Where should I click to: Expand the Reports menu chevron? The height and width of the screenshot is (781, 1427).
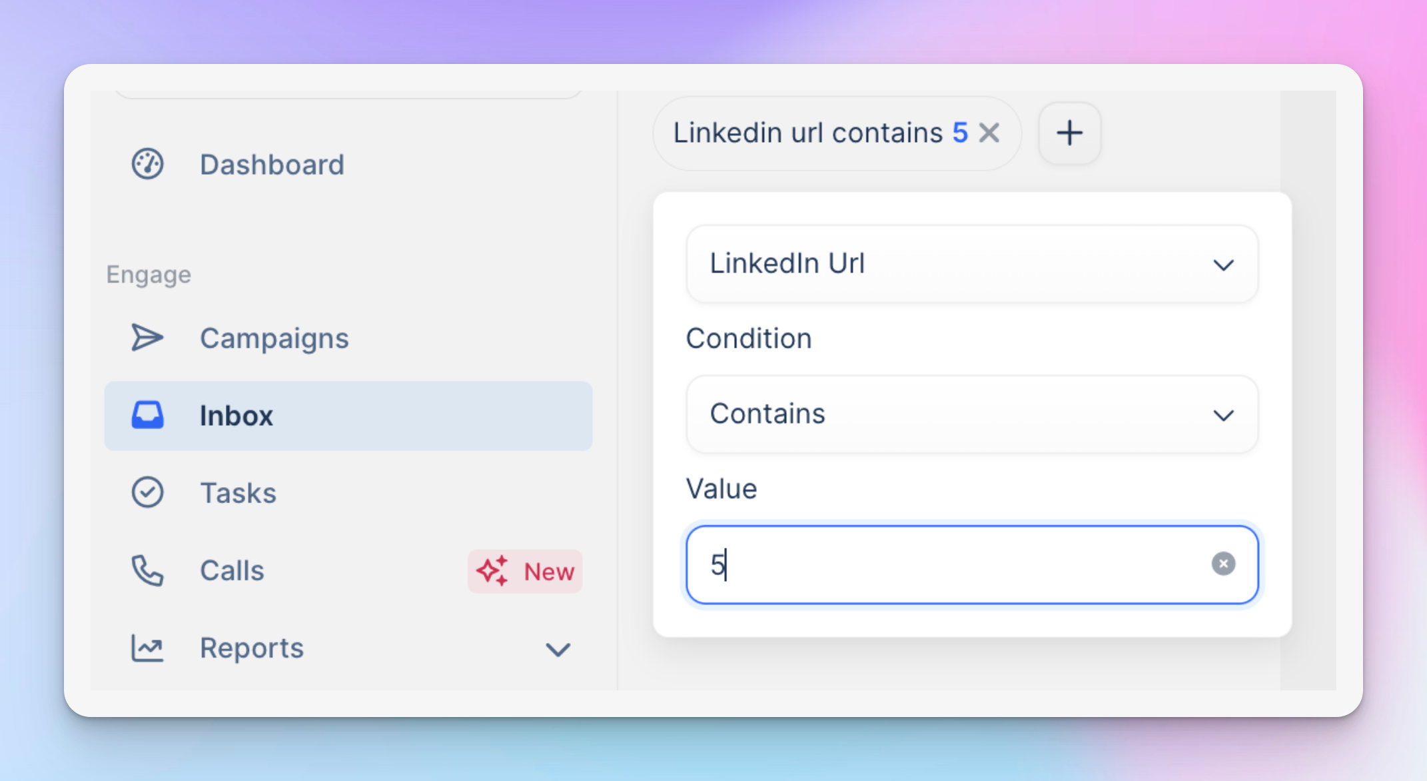point(558,649)
